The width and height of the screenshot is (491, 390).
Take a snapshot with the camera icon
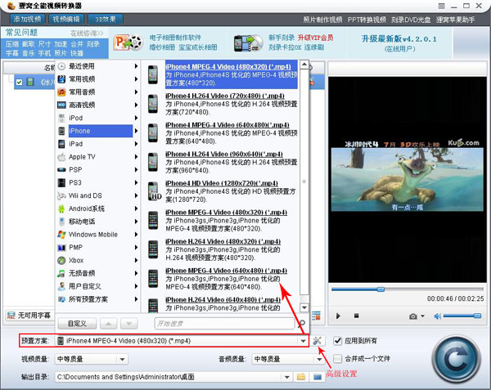point(413,316)
